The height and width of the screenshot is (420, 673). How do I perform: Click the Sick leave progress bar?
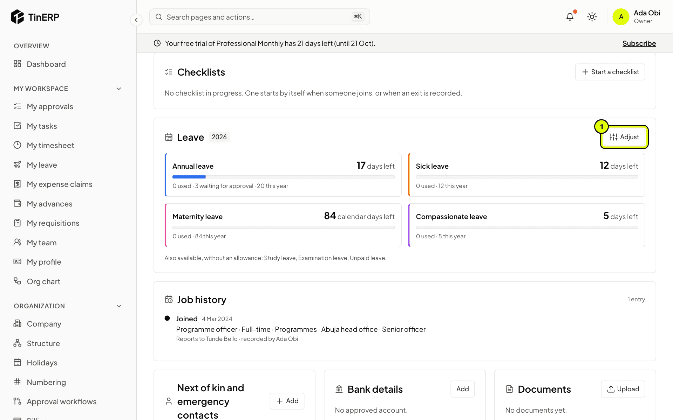point(527,177)
